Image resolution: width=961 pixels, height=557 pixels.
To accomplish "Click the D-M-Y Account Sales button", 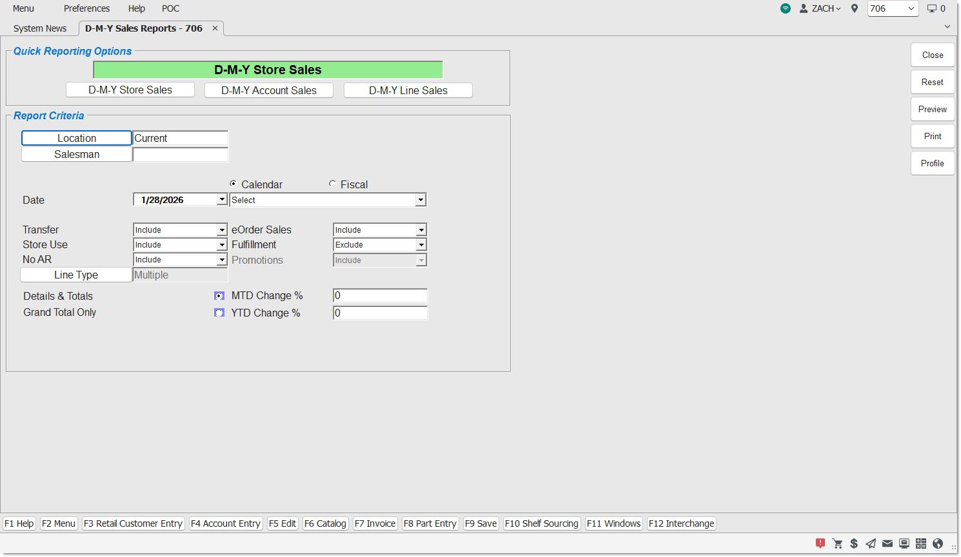I will pyautogui.click(x=269, y=90).
